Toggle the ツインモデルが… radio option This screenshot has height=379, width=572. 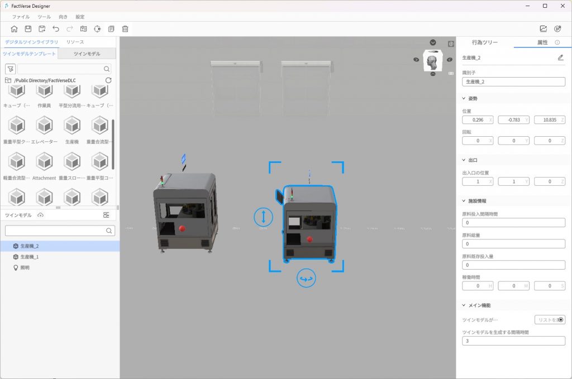click(560, 320)
